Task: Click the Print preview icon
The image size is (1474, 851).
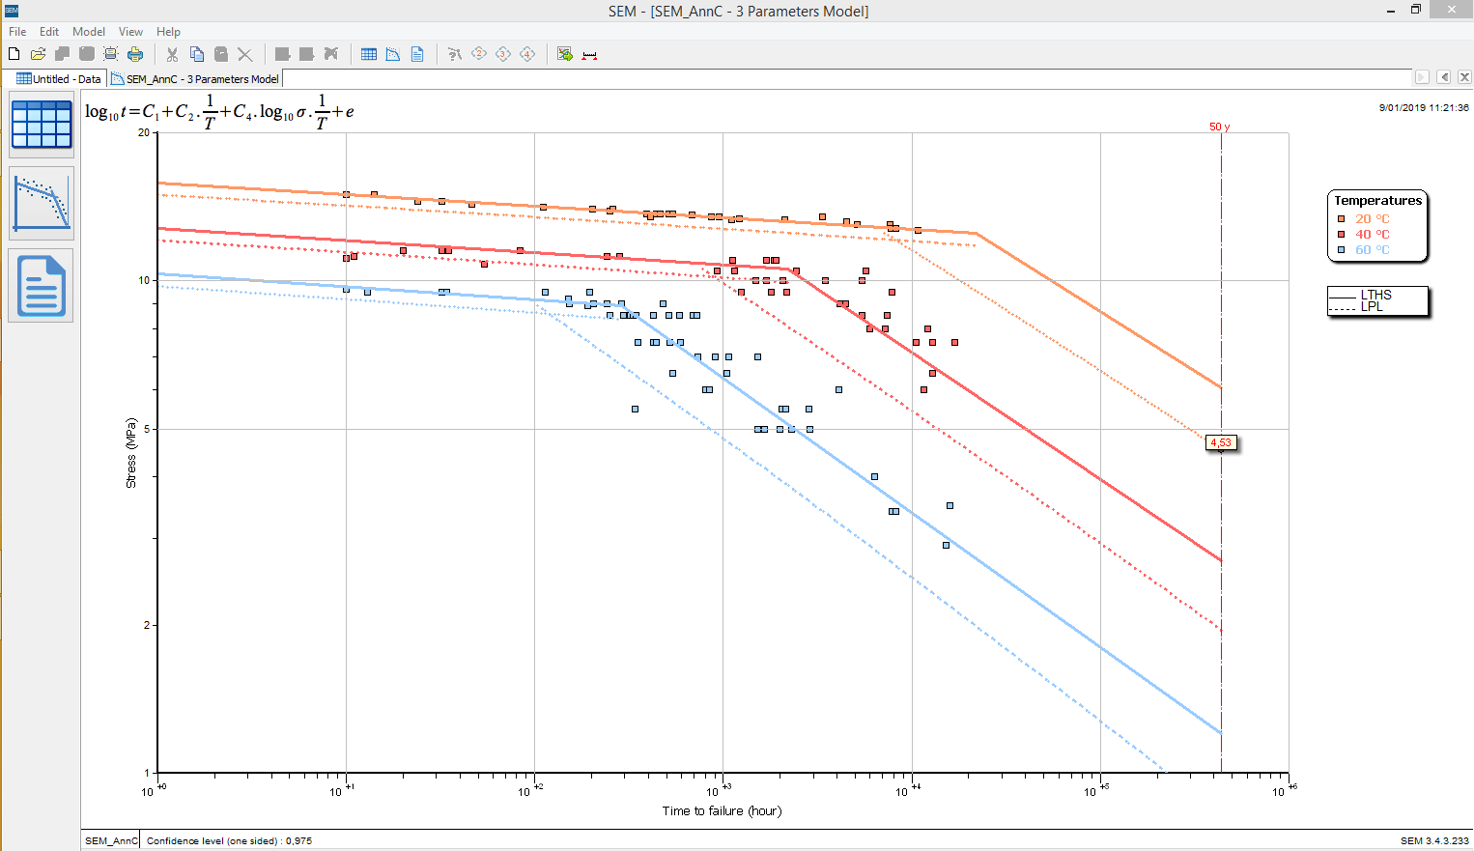Action: coord(111,54)
